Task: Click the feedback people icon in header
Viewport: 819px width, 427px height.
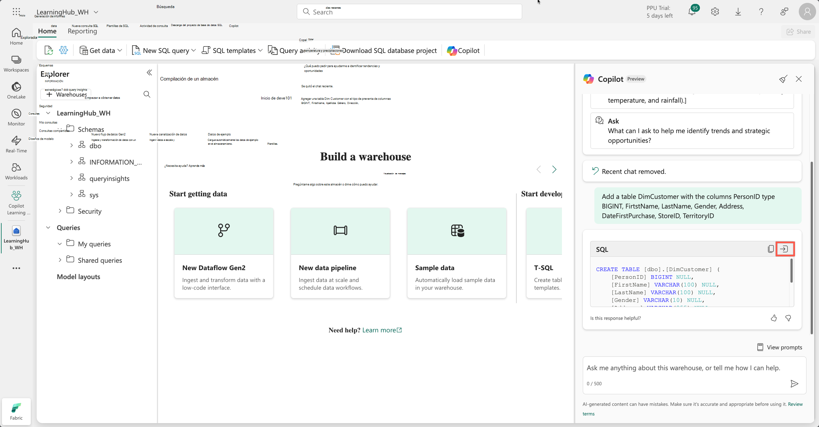Action: pyautogui.click(x=784, y=12)
